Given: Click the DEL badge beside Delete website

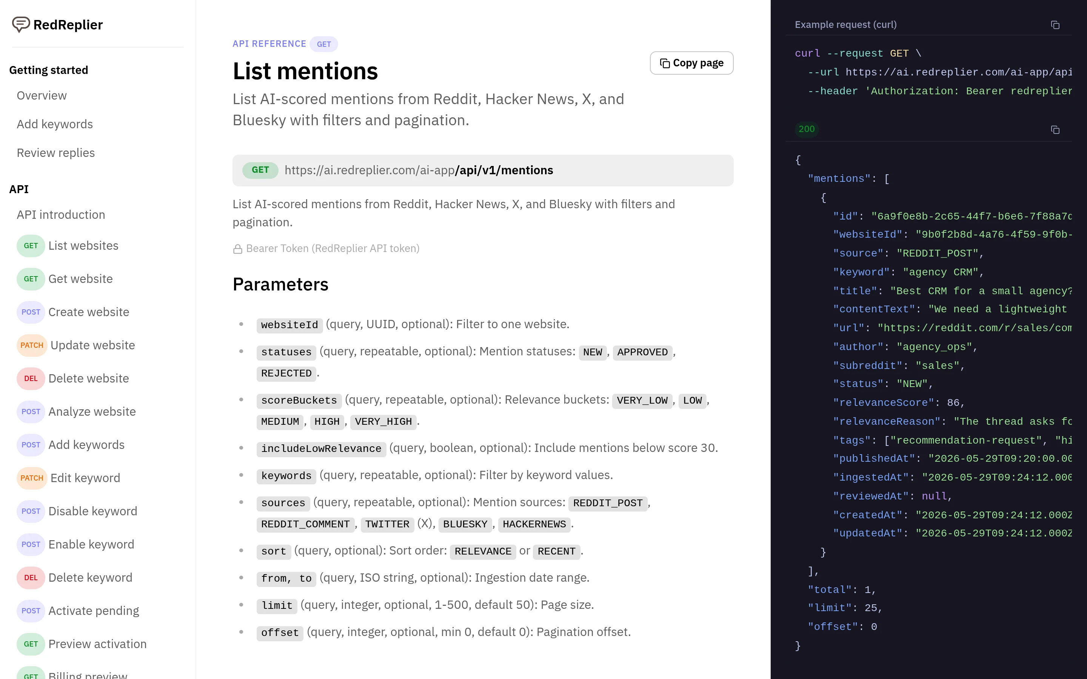Looking at the screenshot, I should tap(31, 379).
